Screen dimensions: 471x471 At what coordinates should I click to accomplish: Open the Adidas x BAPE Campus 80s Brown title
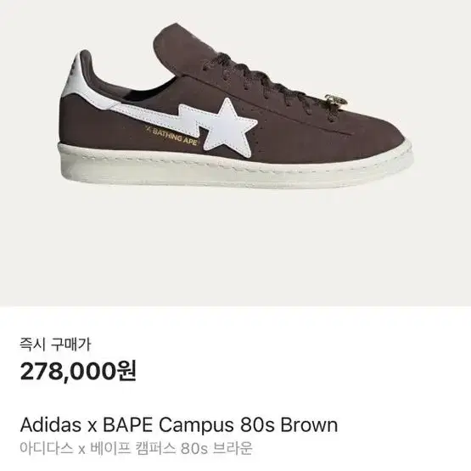pyautogui.click(x=179, y=425)
